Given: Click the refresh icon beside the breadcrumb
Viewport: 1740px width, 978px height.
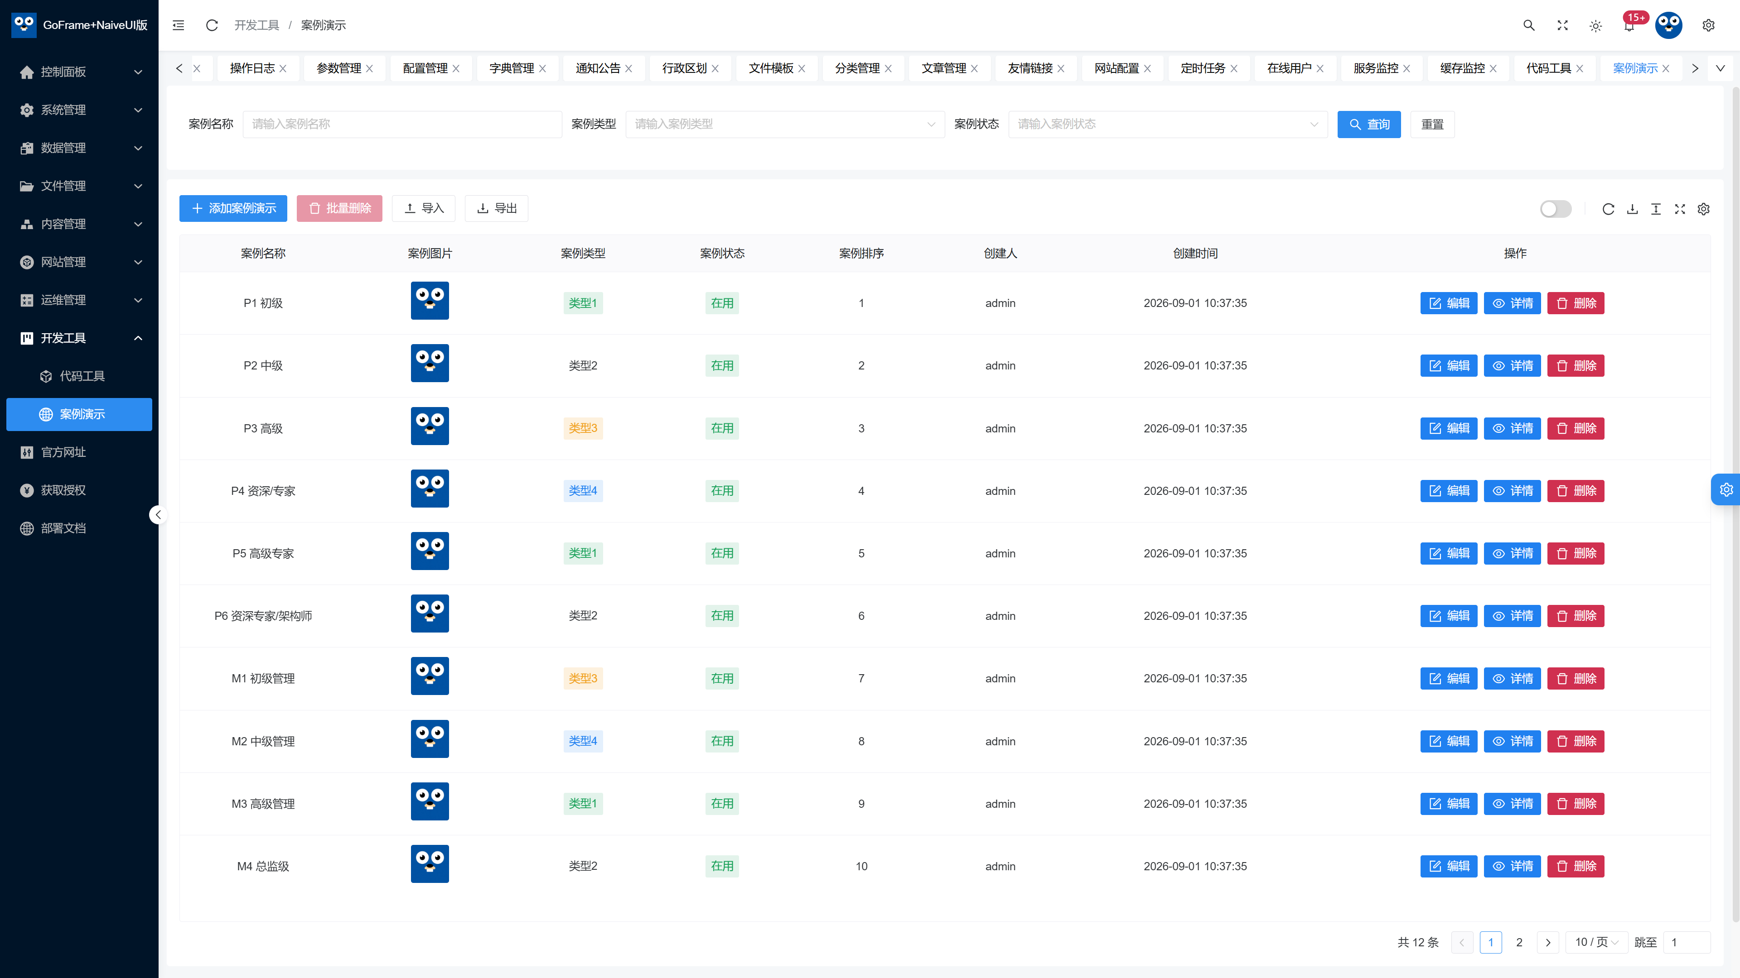Looking at the screenshot, I should (x=212, y=25).
